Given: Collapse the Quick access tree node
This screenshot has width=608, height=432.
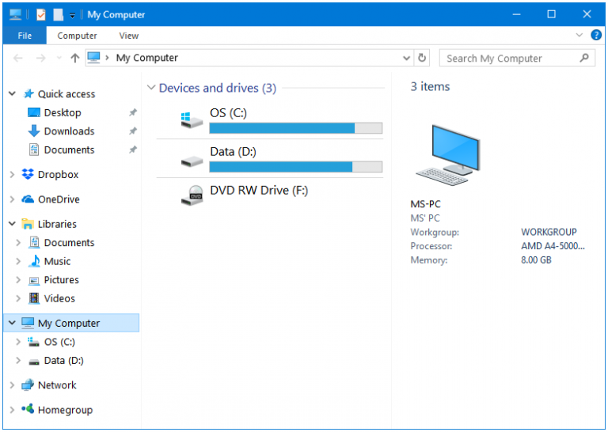Looking at the screenshot, I should pos(12,94).
